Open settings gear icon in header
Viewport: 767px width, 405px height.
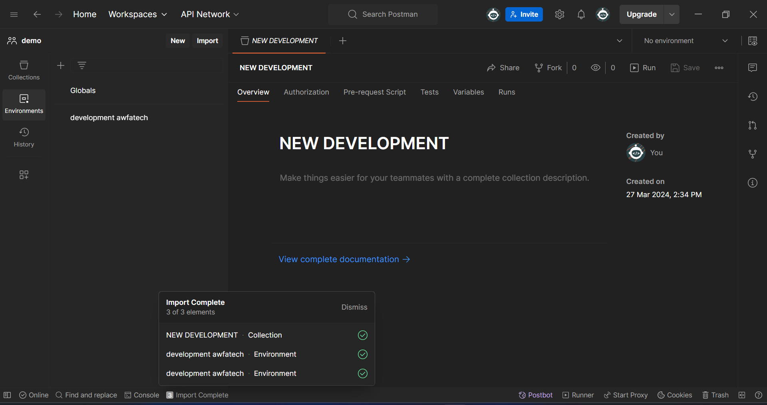pos(559,14)
